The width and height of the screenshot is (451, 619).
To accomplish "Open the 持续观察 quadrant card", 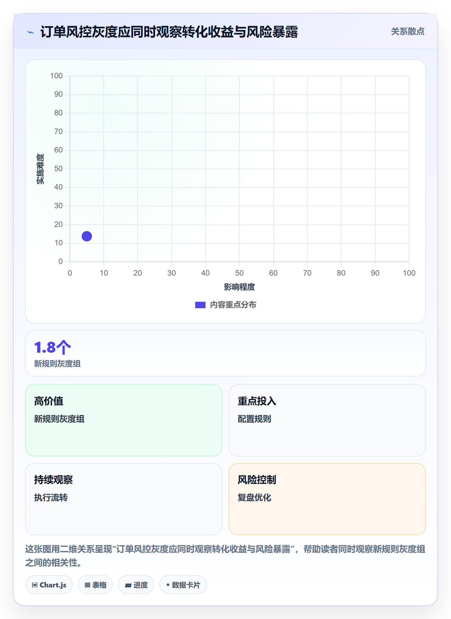I will coord(124,499).
